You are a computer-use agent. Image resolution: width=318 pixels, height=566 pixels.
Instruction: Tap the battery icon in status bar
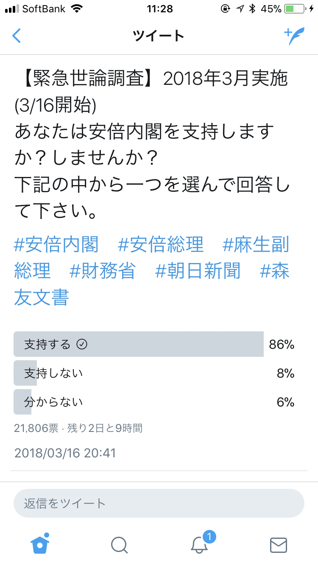294,8
